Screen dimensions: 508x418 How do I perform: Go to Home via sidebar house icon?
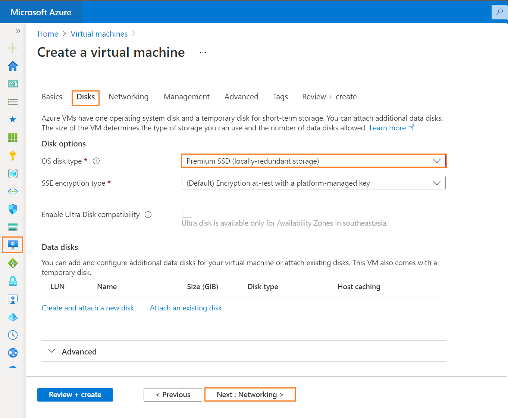[x=13, y=66]
